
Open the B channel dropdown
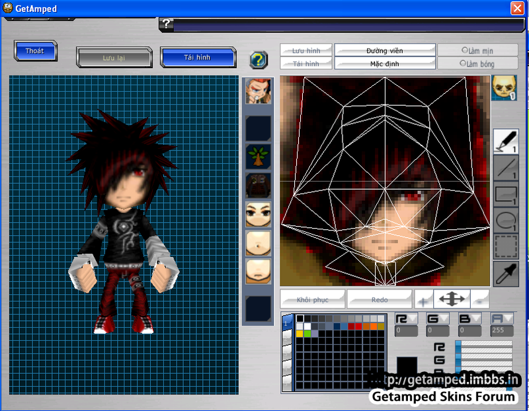pyautogui.click(x=469, y=318)
